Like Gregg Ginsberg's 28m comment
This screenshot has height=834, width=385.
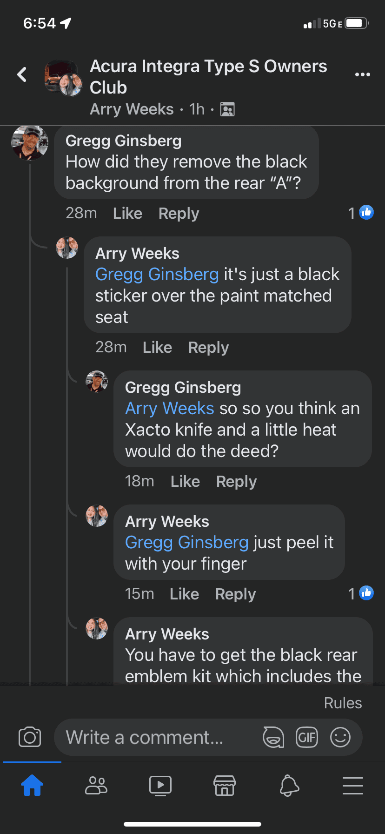[127, 214]
